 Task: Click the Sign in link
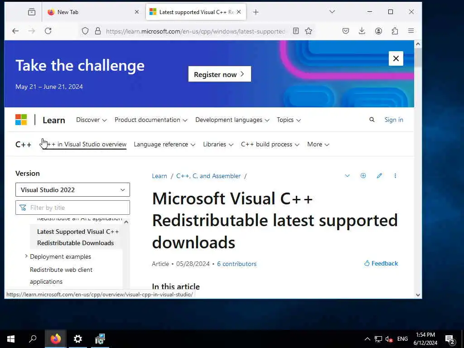[394, 120]
